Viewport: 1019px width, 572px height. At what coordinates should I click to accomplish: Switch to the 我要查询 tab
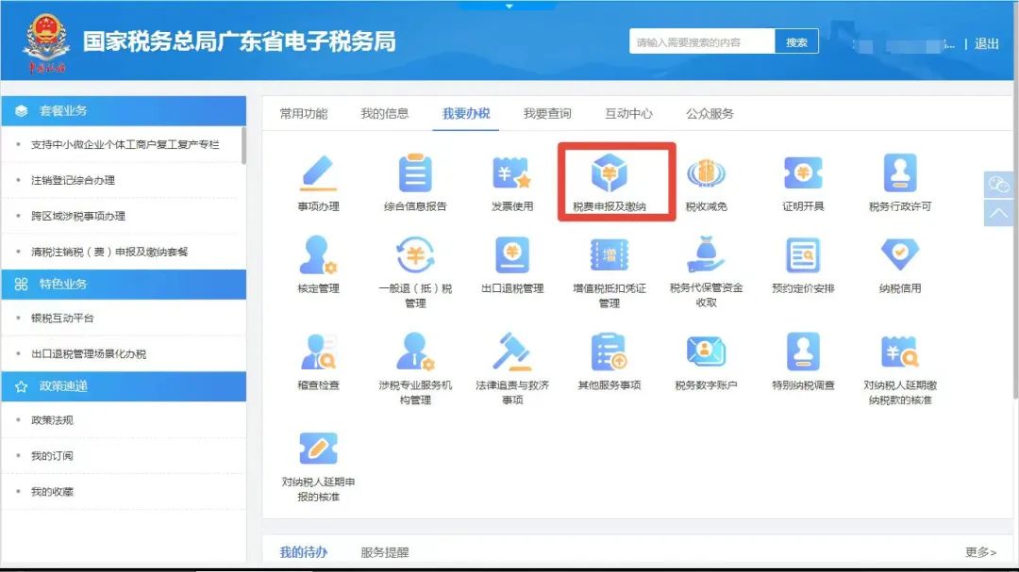pos(547,114)
